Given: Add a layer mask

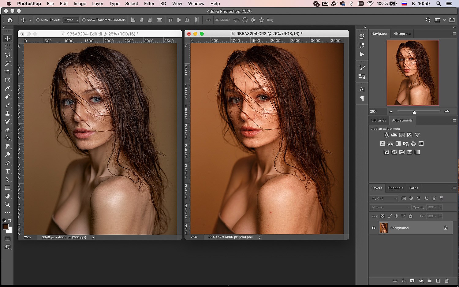Looking at the screenshot, I should pyautogui.click(x=412, y=281).
